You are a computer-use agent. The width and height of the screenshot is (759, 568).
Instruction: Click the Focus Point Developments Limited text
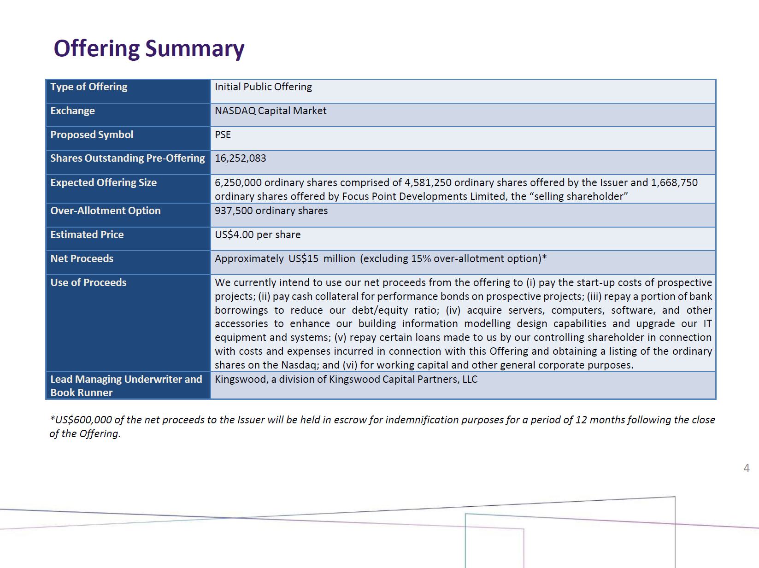click(x=424, y=197)
